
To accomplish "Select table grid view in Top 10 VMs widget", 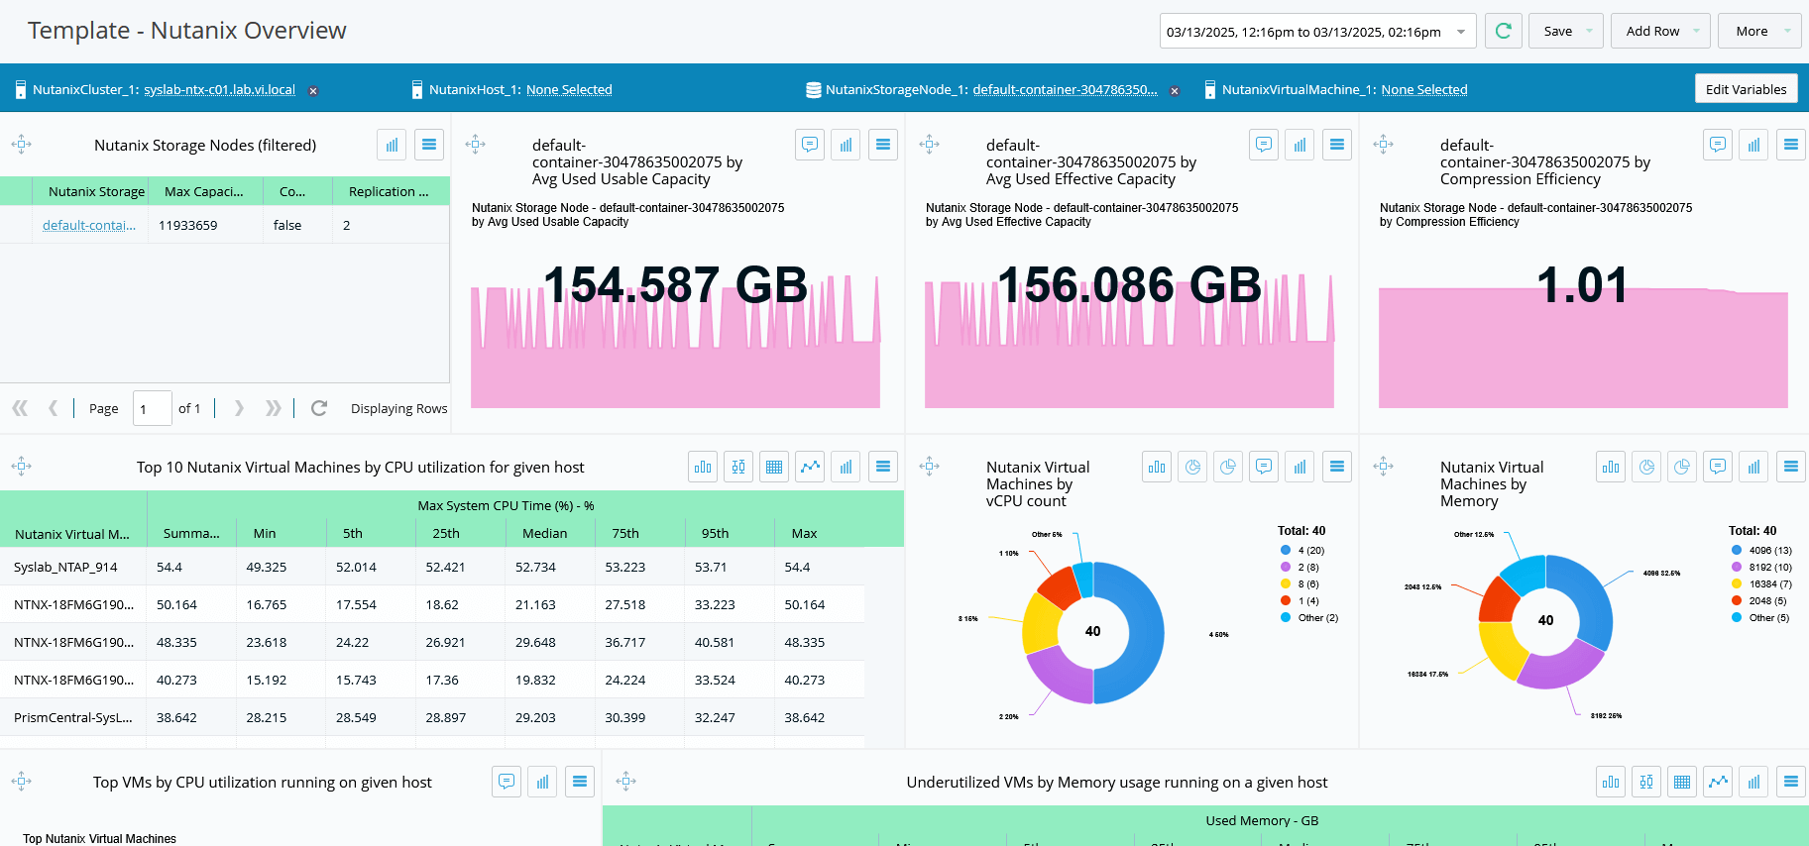I will tap(774, 467).
